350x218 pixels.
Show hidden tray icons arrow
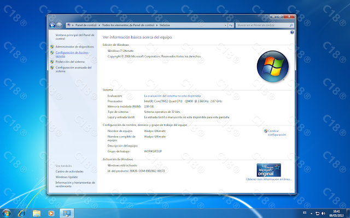click(x=311, y=214)
